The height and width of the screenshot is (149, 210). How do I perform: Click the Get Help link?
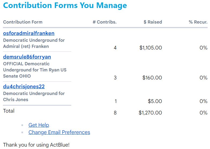(39, 125)
